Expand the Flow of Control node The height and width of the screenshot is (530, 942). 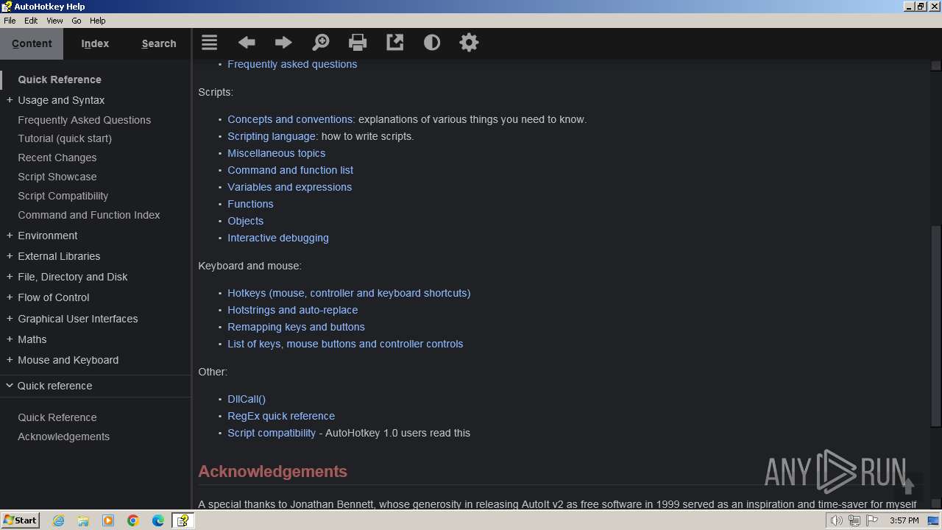10,297
